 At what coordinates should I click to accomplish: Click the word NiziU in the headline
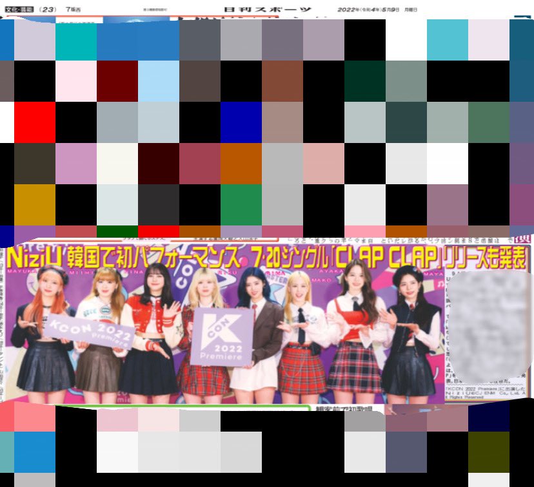click(x=34, y=258)
